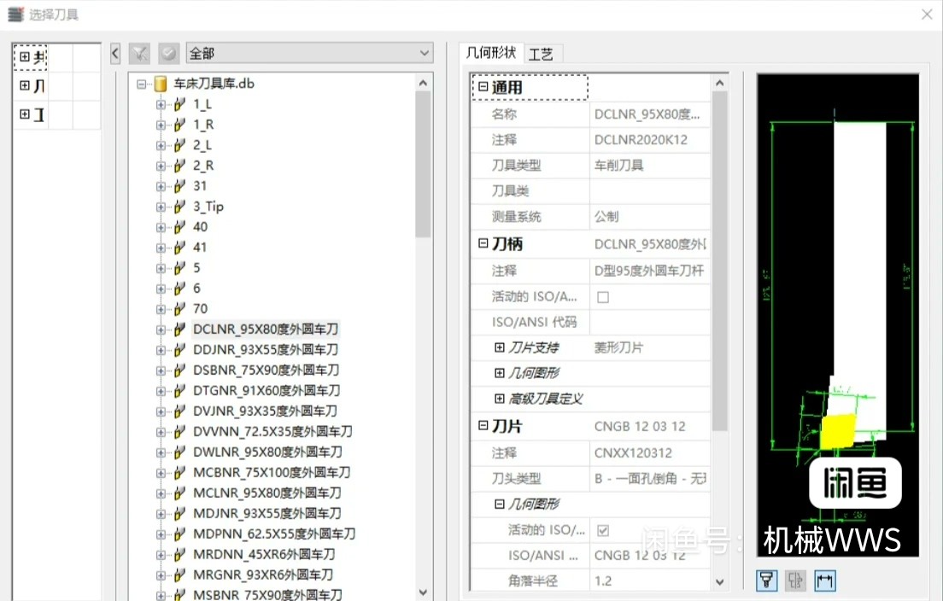Enable the 活动的 ISO/ANSI checkbox in 刀柄 section
The height and width of the screenshot is (601, 943).
pos(602,295)
